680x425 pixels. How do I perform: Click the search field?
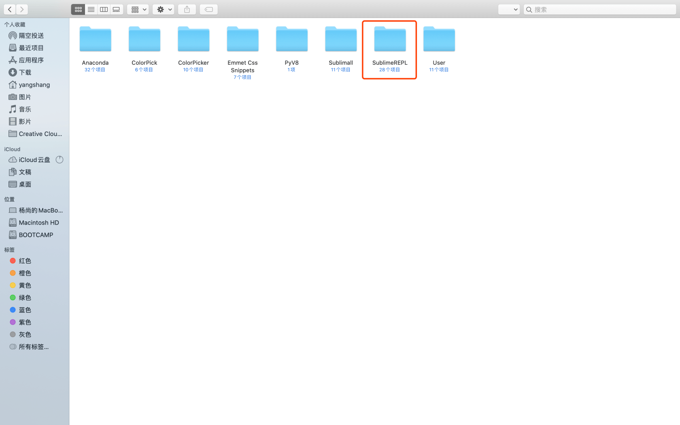pyautogui.click(x=600, y=9)
